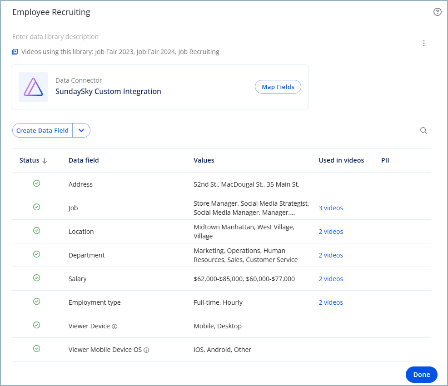Click the search magnifier icon

[423, 130]
